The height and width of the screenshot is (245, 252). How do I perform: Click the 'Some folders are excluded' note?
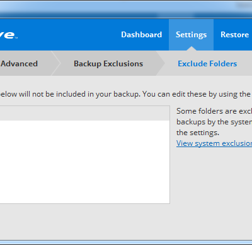pos(214,111)
